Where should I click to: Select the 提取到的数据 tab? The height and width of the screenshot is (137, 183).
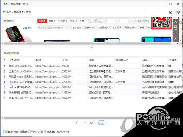pyautogui.click(x=12, y=53)
